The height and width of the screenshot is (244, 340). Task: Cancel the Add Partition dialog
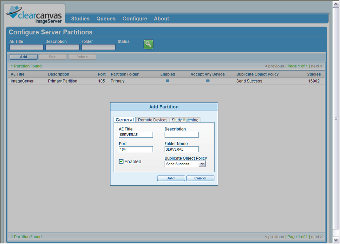click(200, 178)
